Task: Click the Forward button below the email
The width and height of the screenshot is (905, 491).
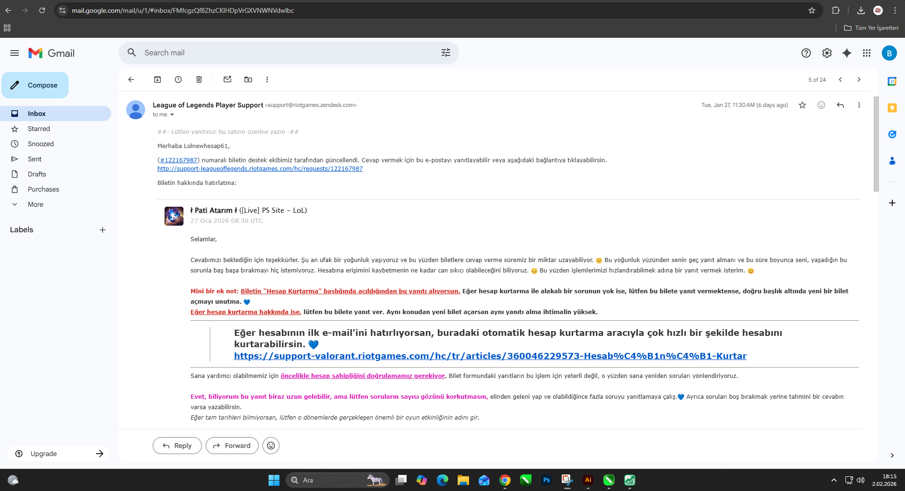Action: pos(232,446)
